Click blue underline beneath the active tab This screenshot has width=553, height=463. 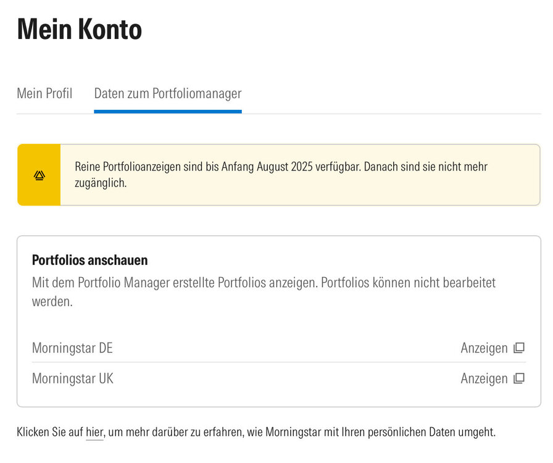coord(167,112)
